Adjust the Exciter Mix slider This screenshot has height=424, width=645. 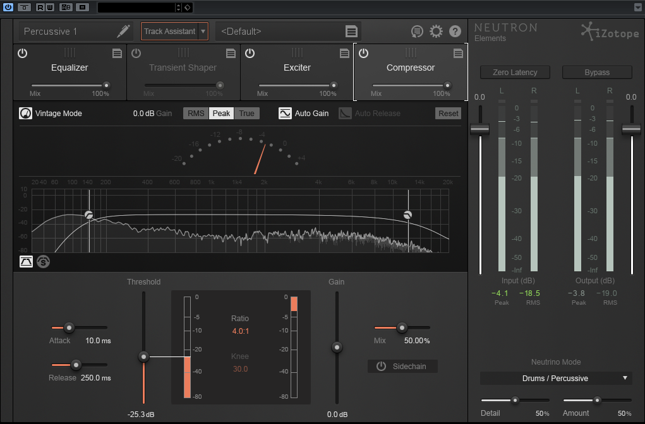tap(334, 85)
